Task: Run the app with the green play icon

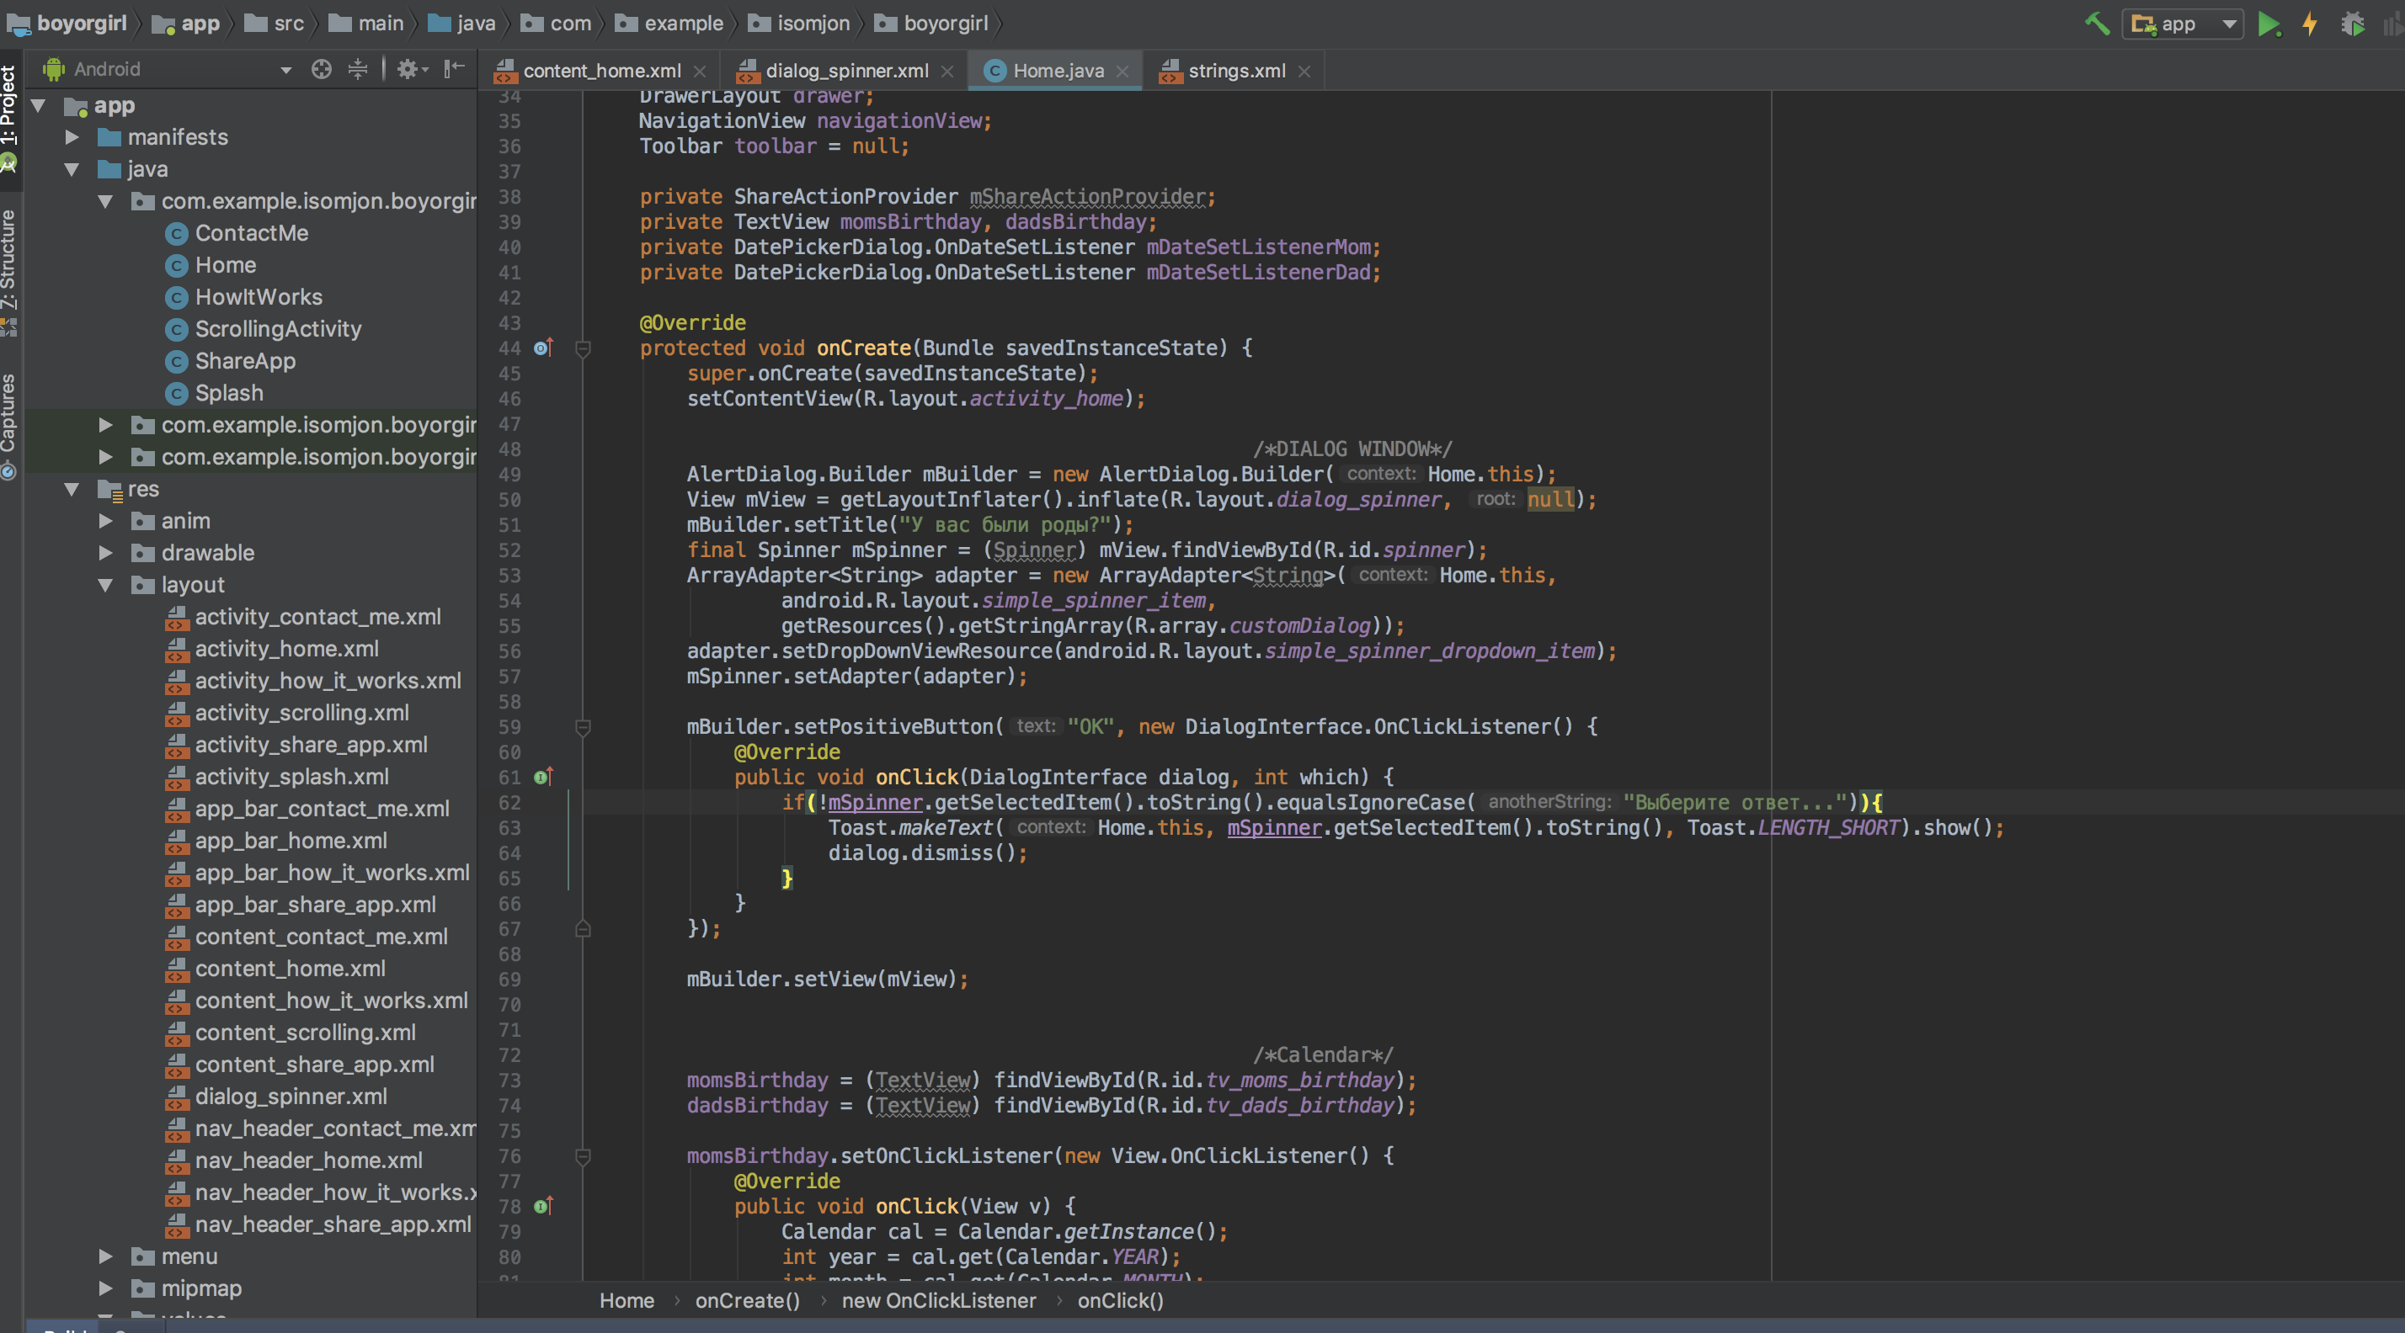Action: (x=2269, y=24)
